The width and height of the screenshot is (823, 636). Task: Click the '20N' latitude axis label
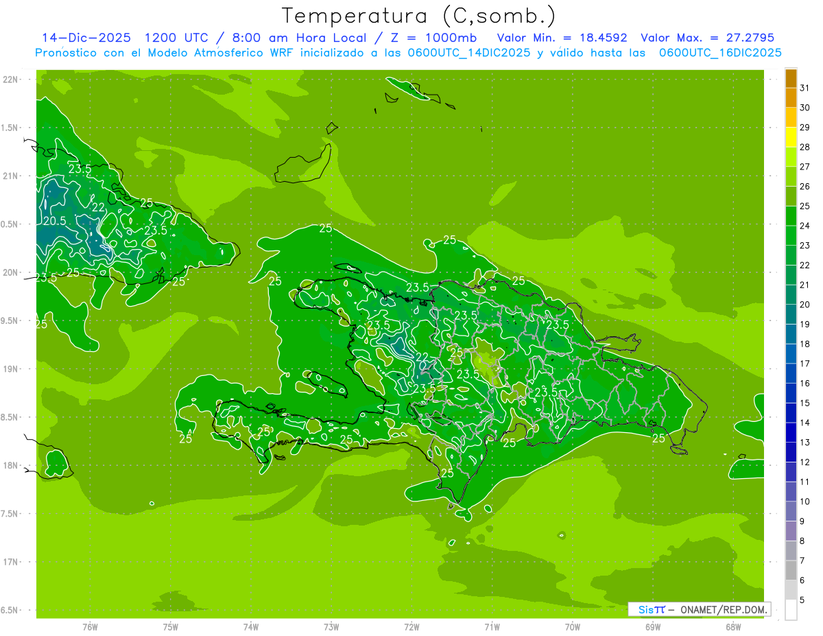coord(11,272)
